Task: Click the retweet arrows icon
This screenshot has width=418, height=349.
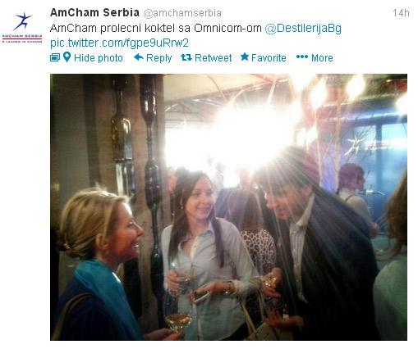Action: [x=186, y=57]
